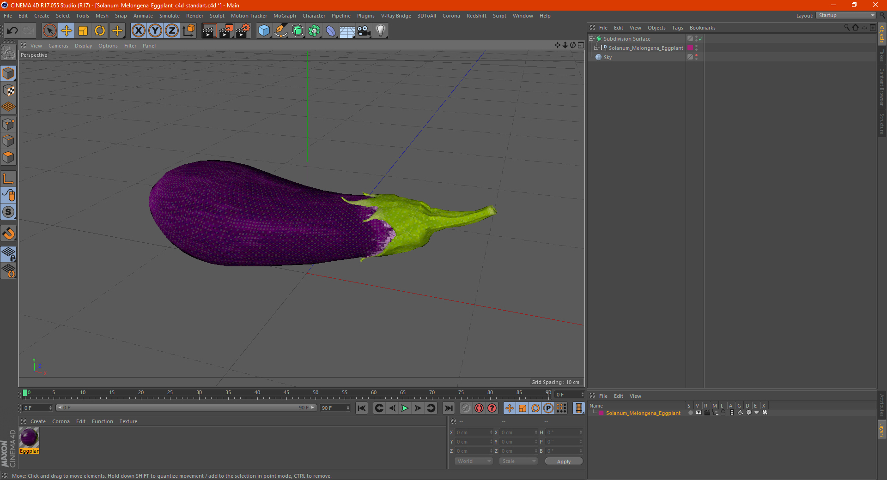Add a Bend deformer object

tap(331, 31)
